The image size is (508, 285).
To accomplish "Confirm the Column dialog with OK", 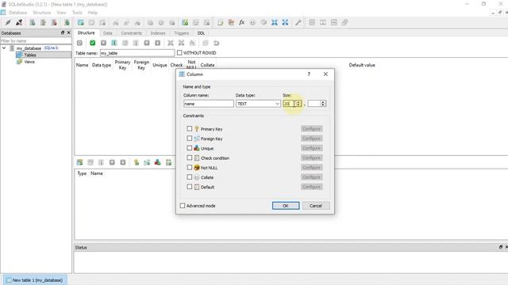I will coord(286,206).
